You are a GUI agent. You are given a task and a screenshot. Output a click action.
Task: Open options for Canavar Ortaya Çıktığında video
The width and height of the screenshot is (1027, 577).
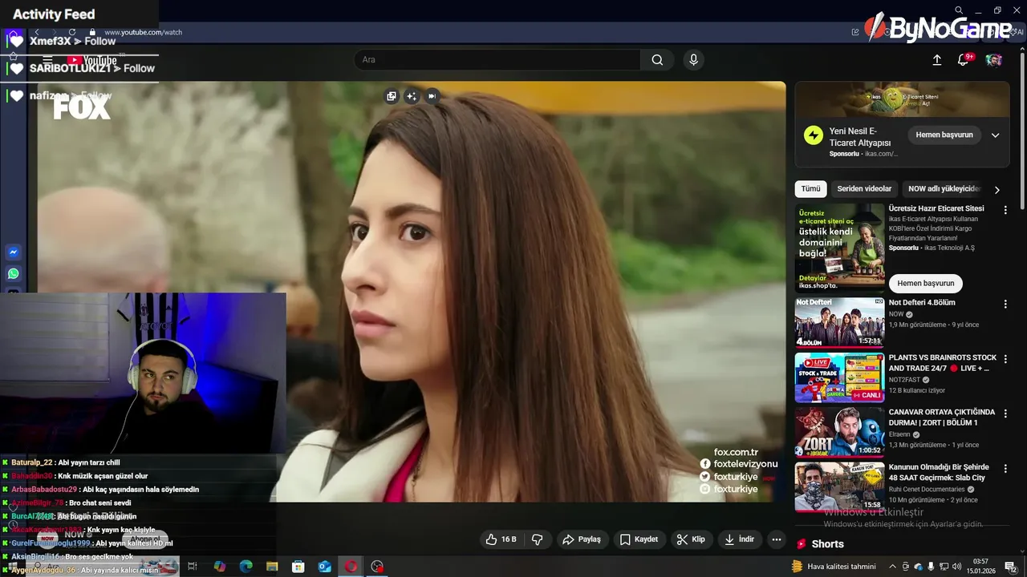[1005, 414]
